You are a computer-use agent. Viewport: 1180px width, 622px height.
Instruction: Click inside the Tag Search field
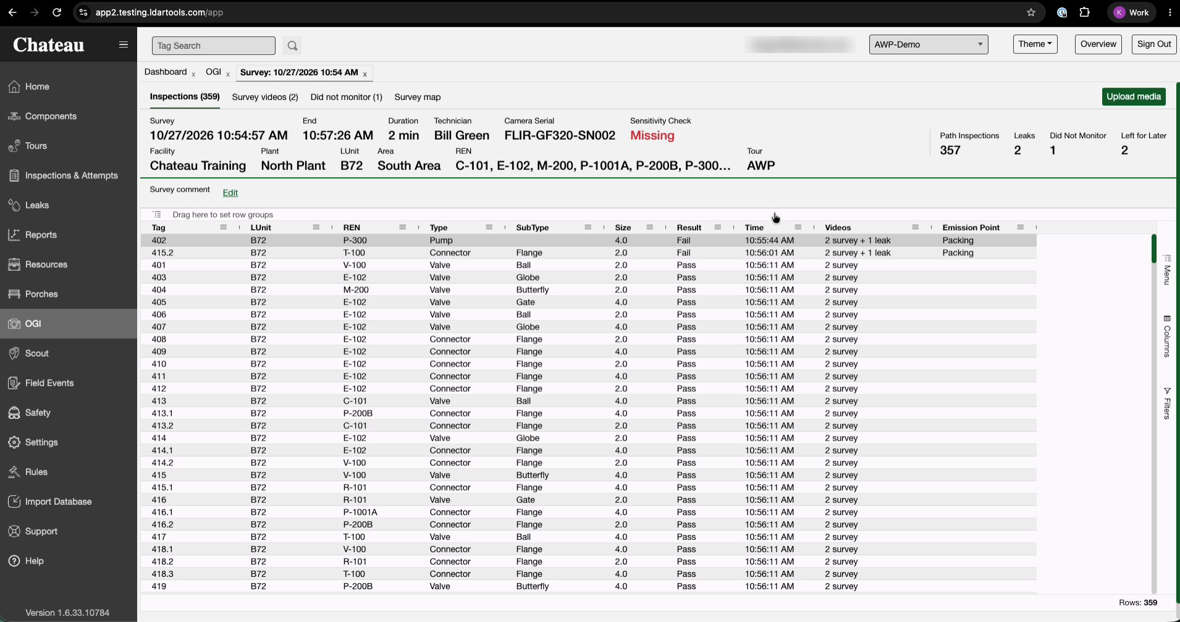click(214, 46)
